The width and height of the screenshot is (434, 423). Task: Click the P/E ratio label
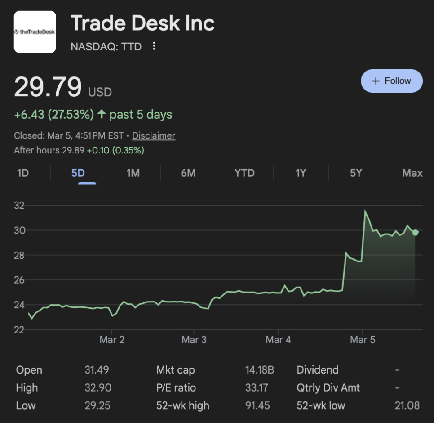pos(176,387)
